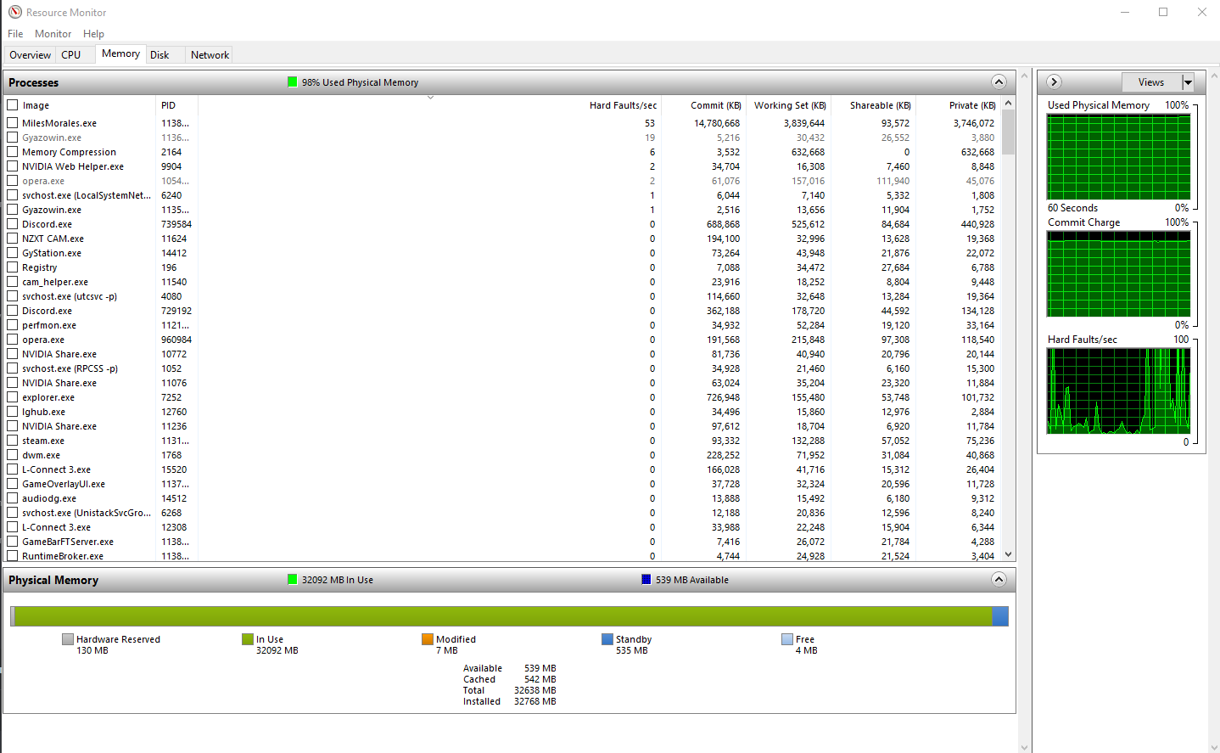Sort processes by Working Set (KB) column
Screen dimensions: 1220x753
point(789,104)
